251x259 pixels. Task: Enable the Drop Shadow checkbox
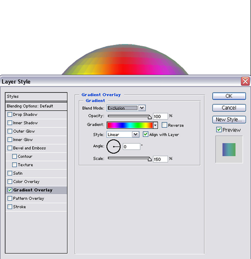[10, 114]
